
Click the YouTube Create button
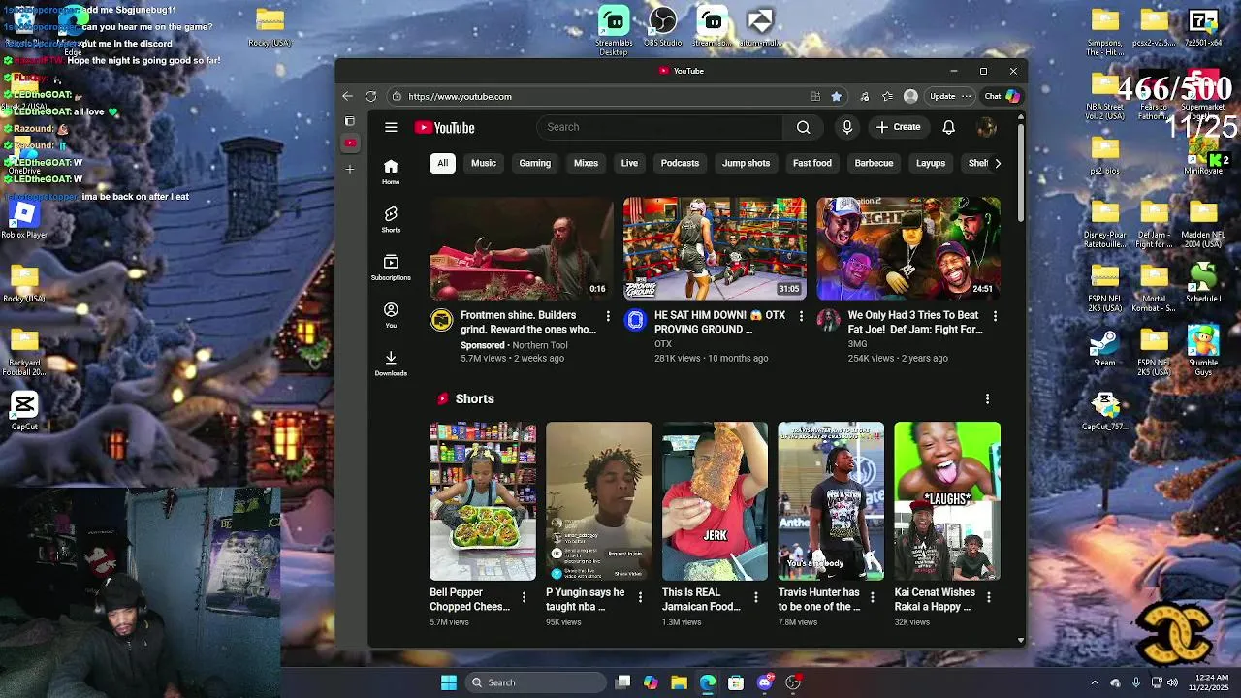pos(898,127)
